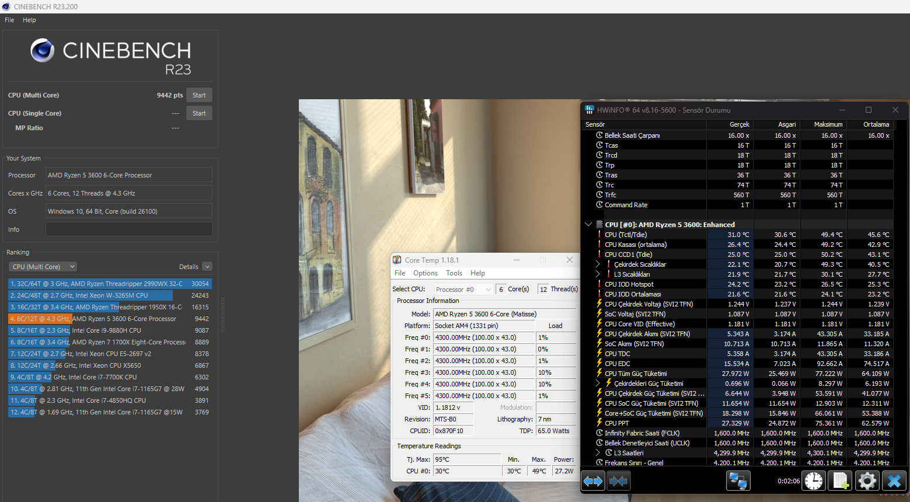Open the CPU (Multi Core) ranking dropdown
The height and width of the screenshot is (502, 910).
pos(43,267)
